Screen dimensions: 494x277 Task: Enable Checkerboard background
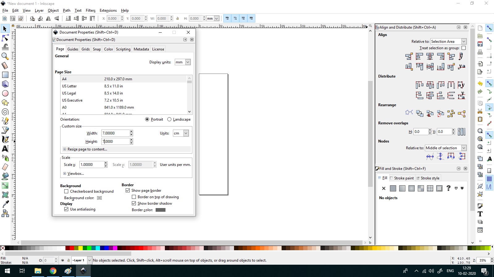click(x=66, y=191)
